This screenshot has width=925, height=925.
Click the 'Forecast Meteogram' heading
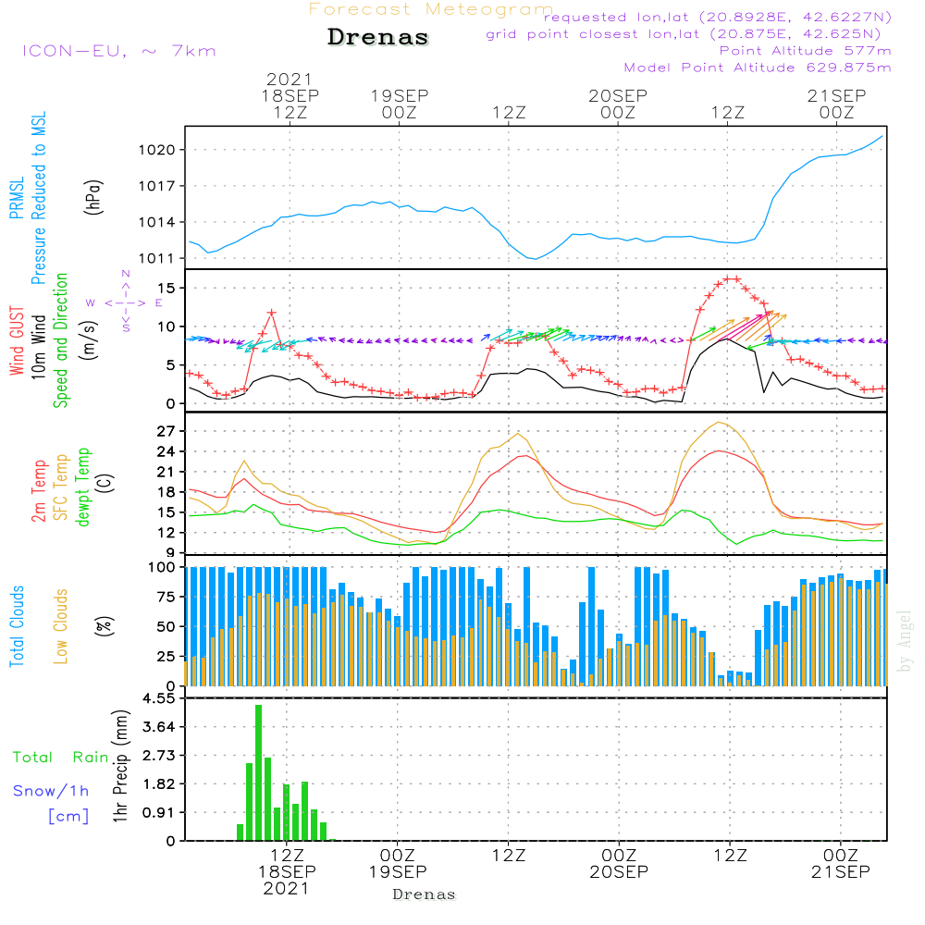[x=431, y=9]
